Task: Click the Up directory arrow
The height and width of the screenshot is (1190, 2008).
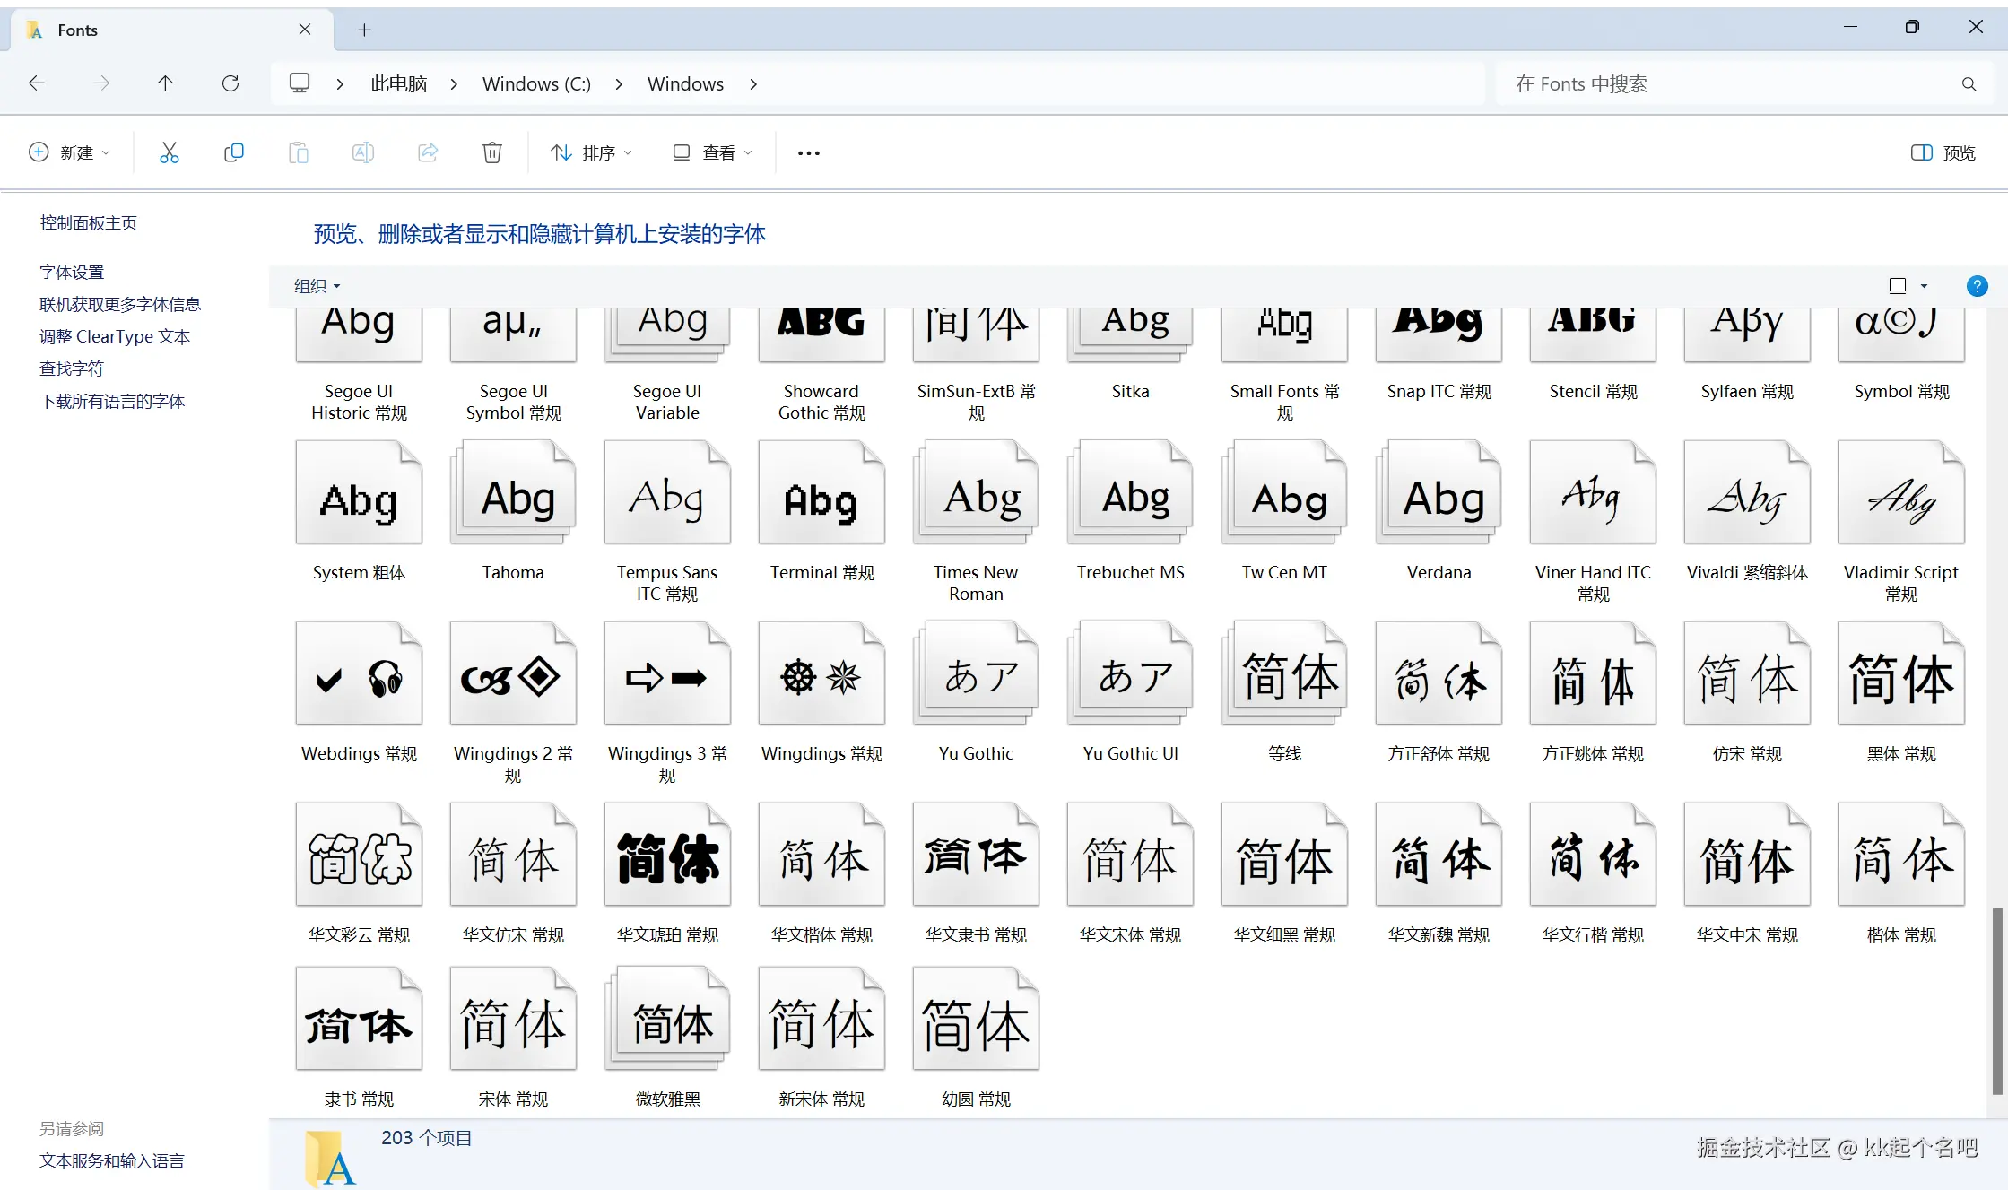Action: click(x=165, y=83)
